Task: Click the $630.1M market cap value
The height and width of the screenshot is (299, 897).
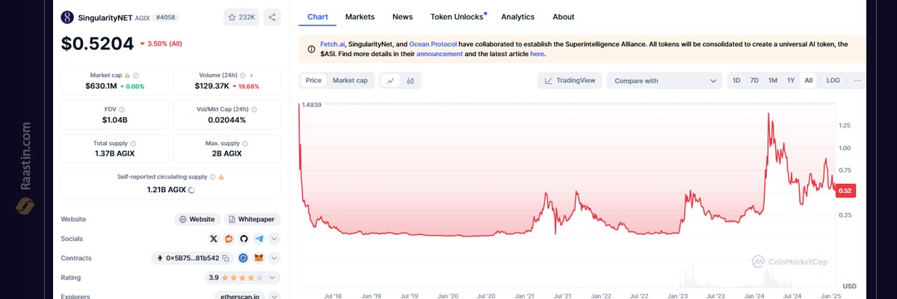Action: pos(100,86)
